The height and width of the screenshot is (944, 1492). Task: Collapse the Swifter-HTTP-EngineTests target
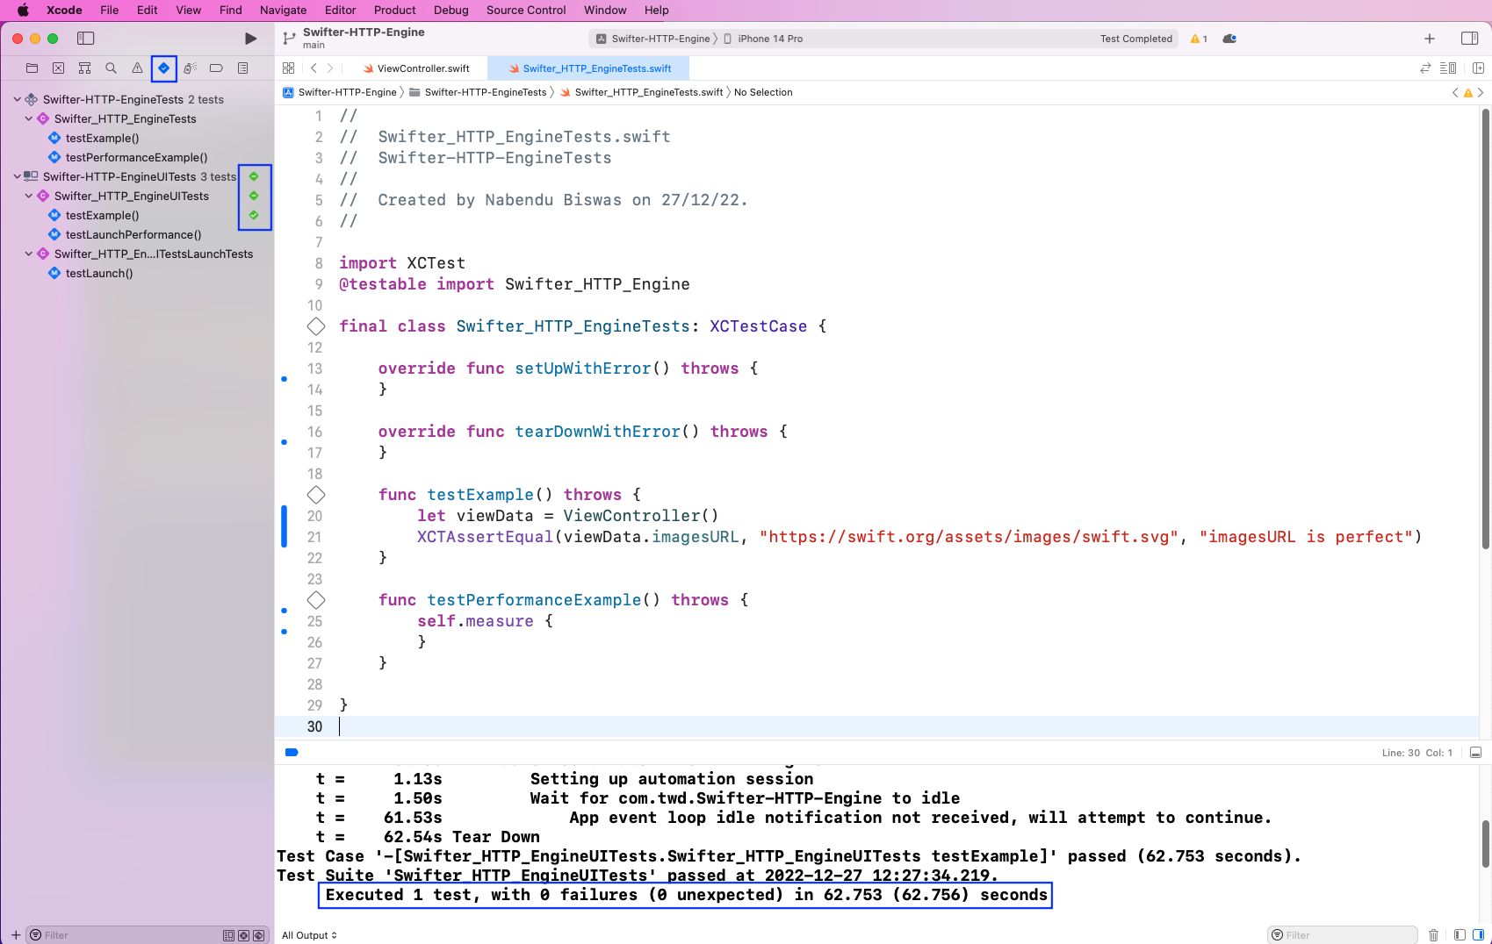(17, 99)
